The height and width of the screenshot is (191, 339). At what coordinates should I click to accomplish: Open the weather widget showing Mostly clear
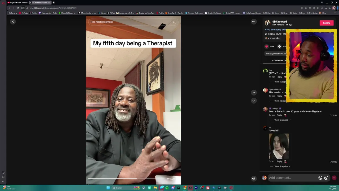9,188
